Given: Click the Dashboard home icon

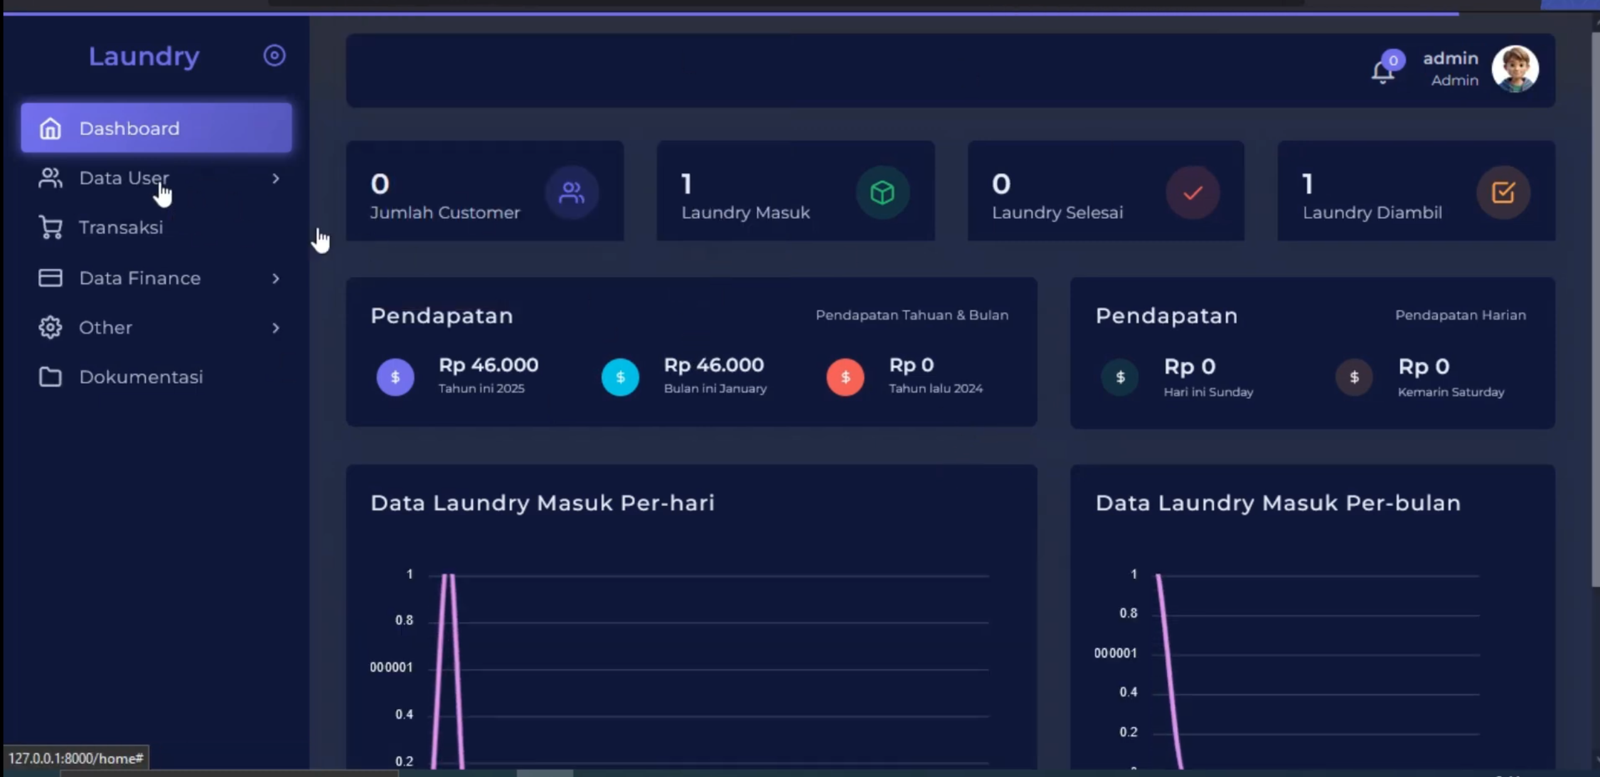Looking at the screenshot, I should [50, 129].
